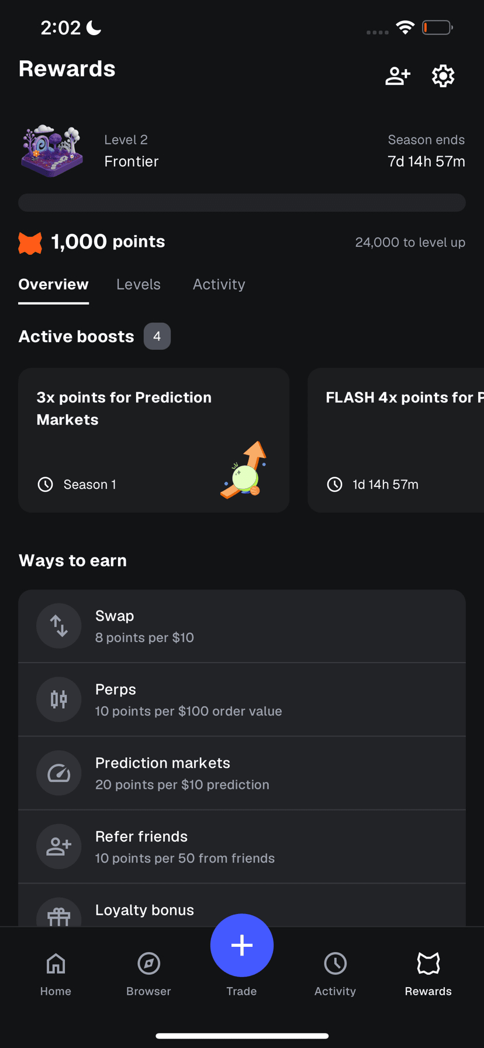Switch to the Levels tab
Image resolution: width=484 pixels, height=1048 pixels.
coord(139,285)
